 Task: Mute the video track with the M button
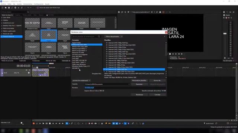(x=26, y=70)
